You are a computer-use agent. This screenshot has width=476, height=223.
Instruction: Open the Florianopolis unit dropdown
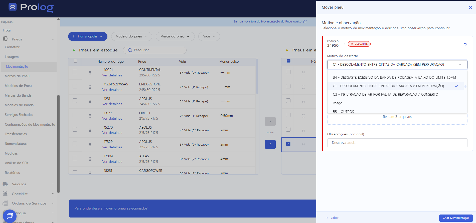(x=88, y=36)
